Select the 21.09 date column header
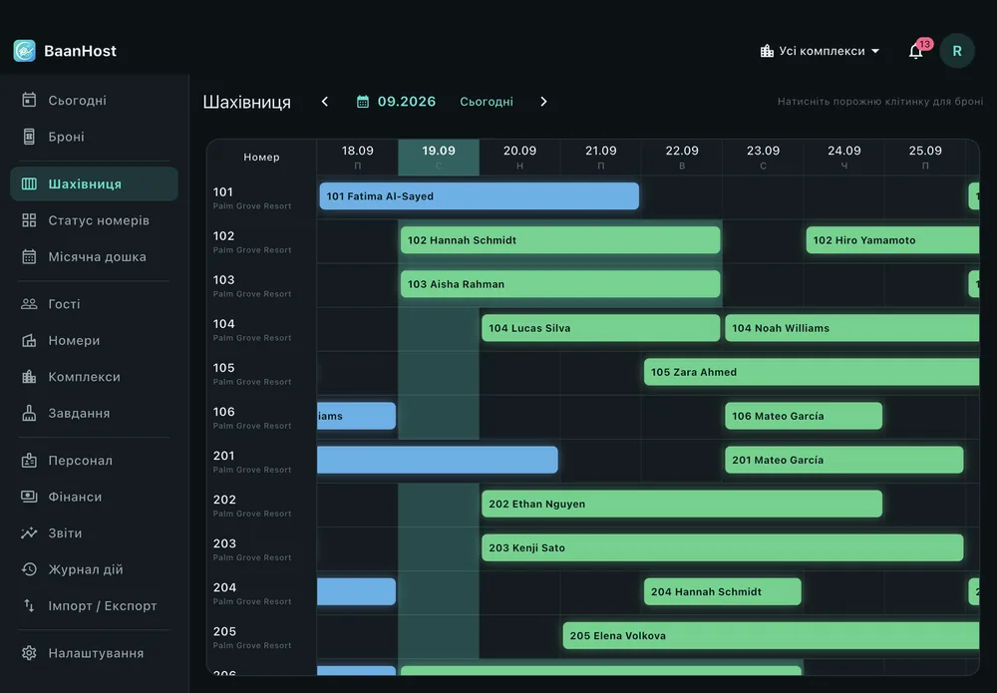997x693 pixels. coord(601,157)
